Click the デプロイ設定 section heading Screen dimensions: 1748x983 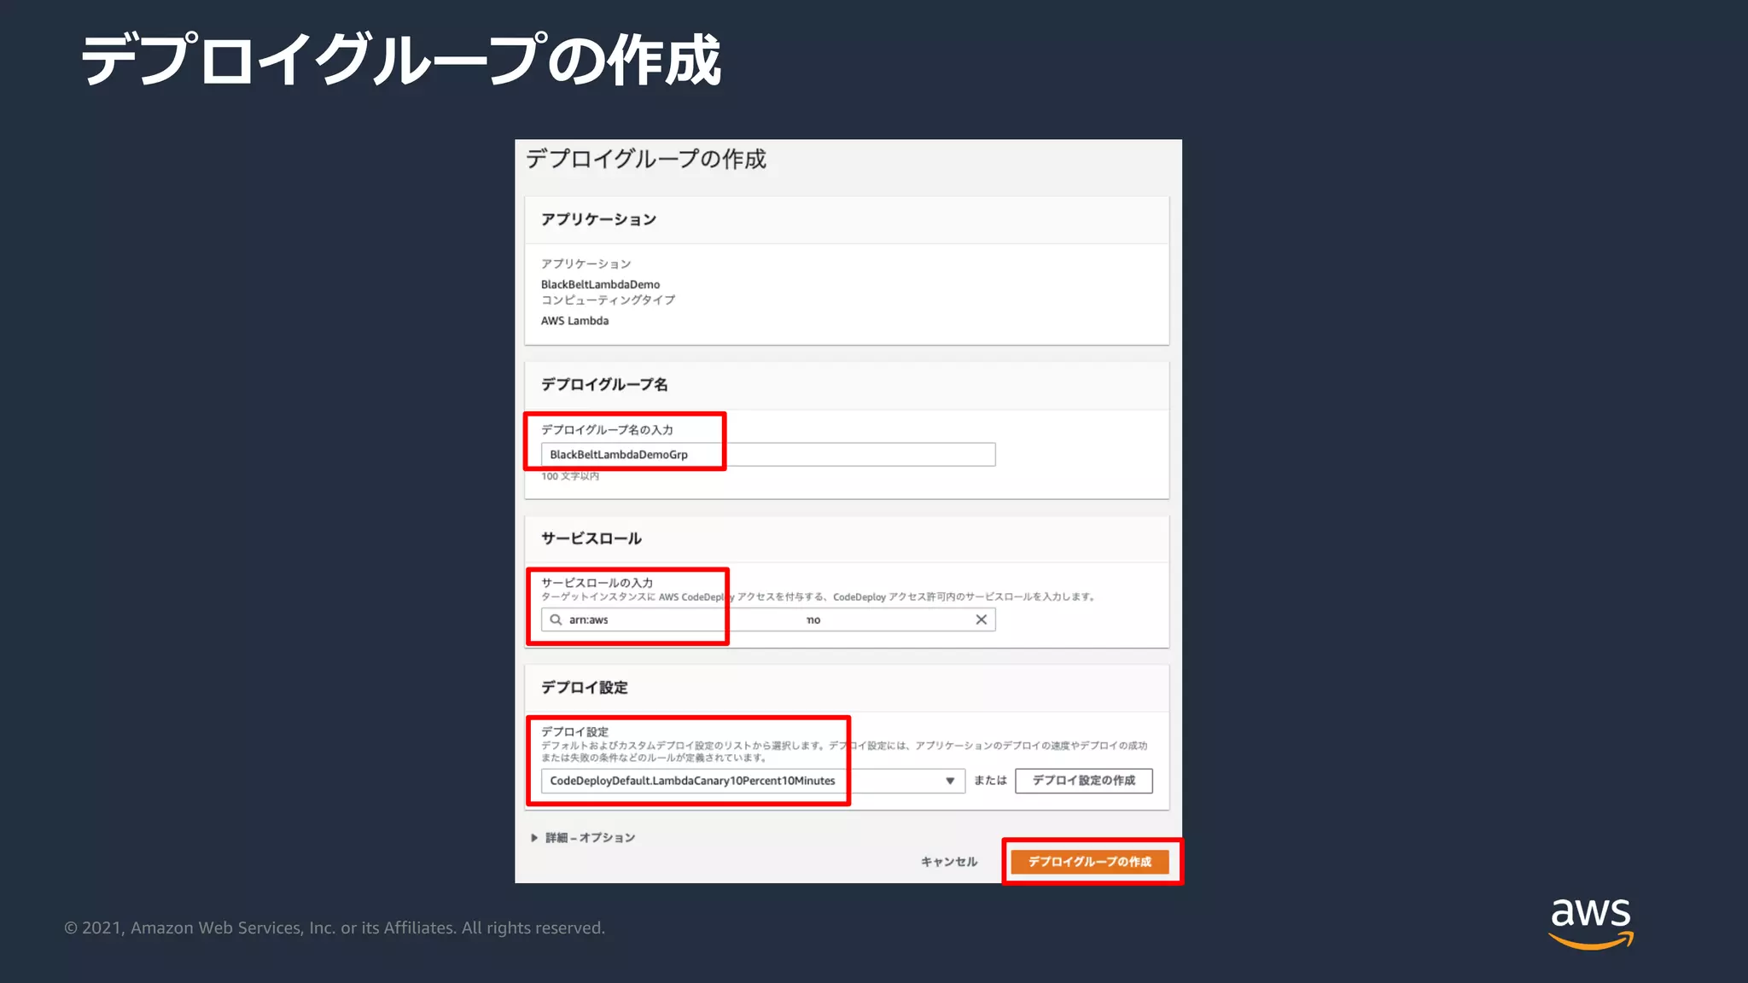585,688
